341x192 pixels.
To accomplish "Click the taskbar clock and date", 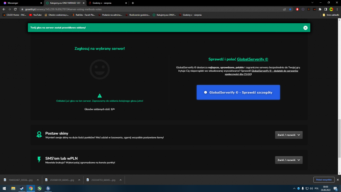I will 326,188.
